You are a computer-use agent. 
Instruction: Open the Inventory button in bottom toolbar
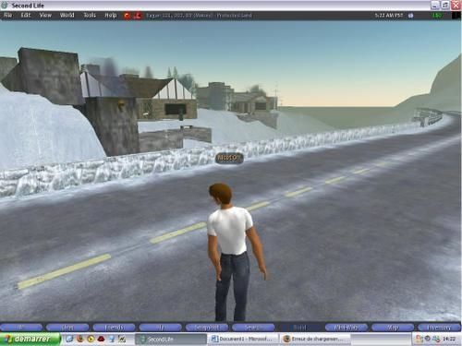point(439,328)
